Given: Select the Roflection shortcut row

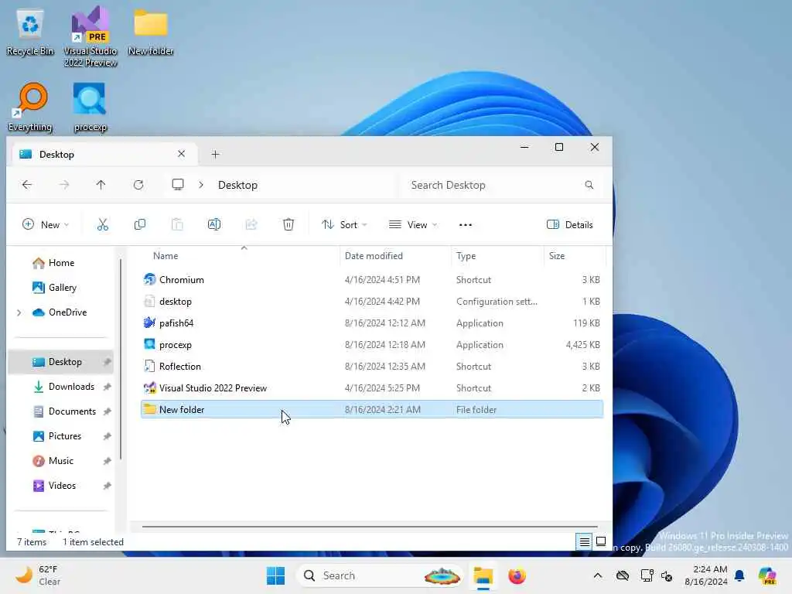Looking at the screenshot, I should (372, 367).
